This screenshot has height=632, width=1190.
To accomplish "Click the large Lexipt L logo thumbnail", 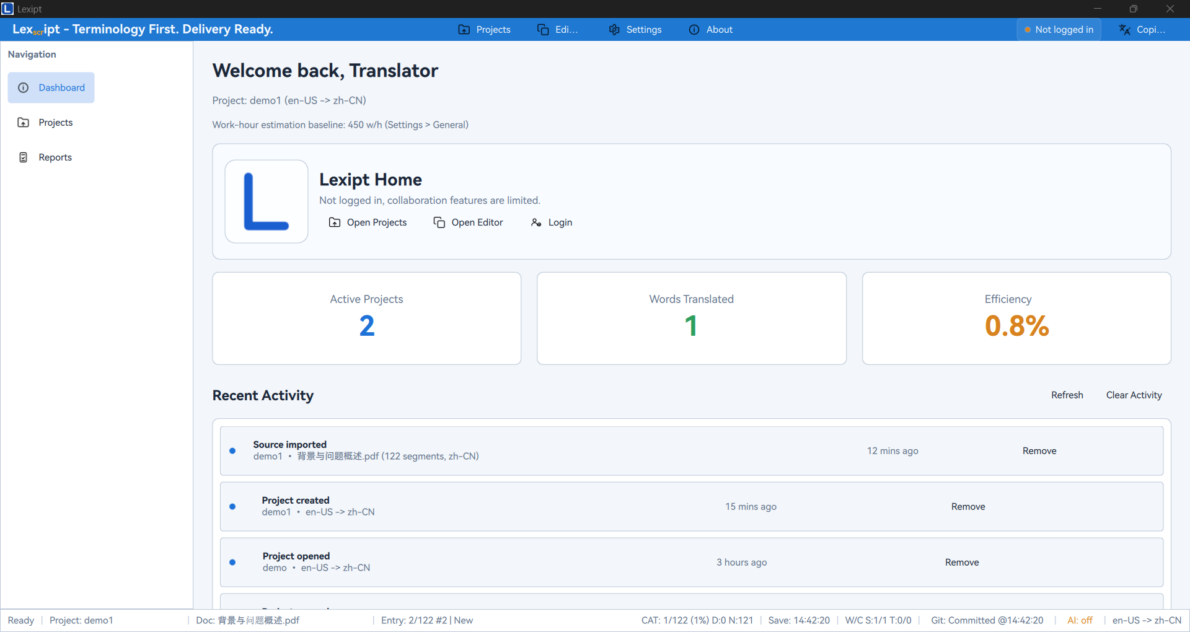I will (x=267, y=201).
